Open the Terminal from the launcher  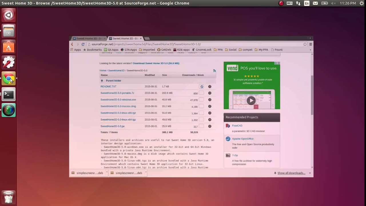pos(9,94)
